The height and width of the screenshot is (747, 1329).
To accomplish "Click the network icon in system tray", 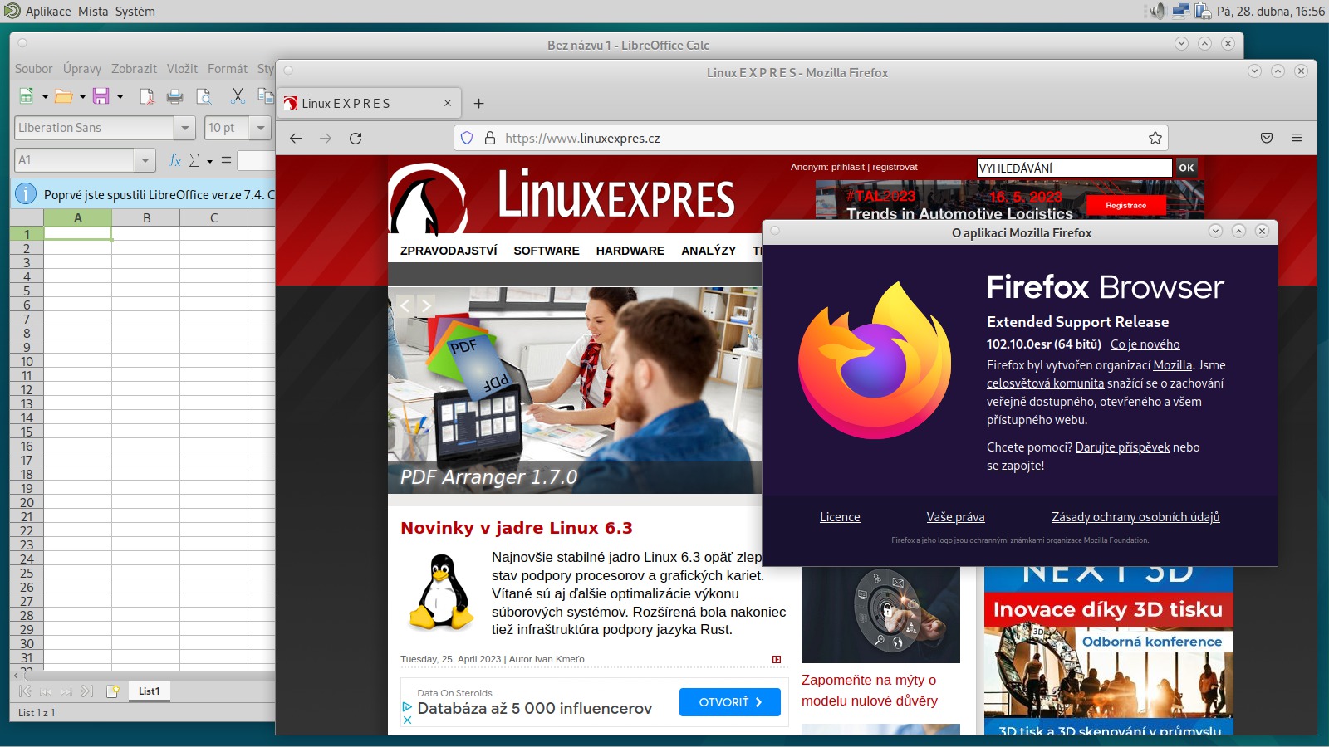I will 1180,12.
